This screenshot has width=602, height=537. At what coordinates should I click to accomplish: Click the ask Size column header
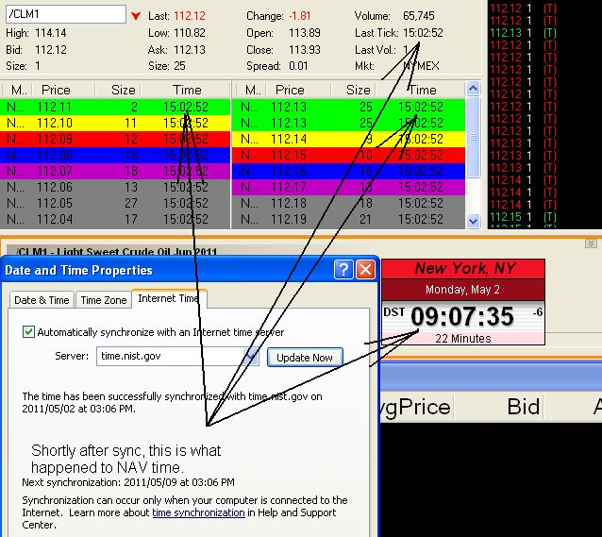click(x=358, y=90)
